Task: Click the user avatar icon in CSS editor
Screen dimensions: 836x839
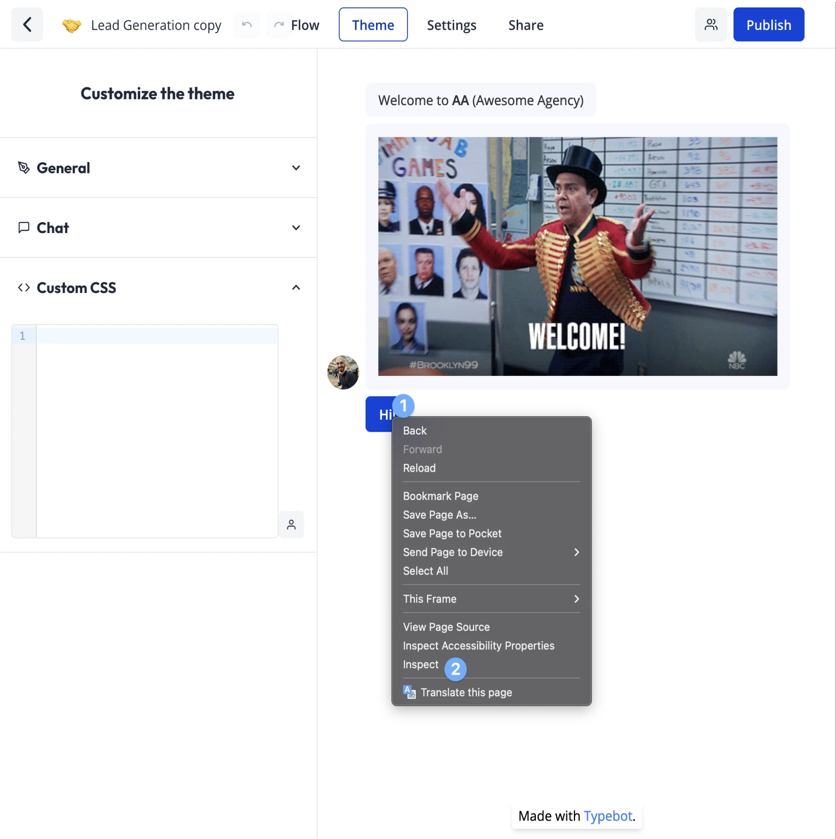Action: click(291, 525)
